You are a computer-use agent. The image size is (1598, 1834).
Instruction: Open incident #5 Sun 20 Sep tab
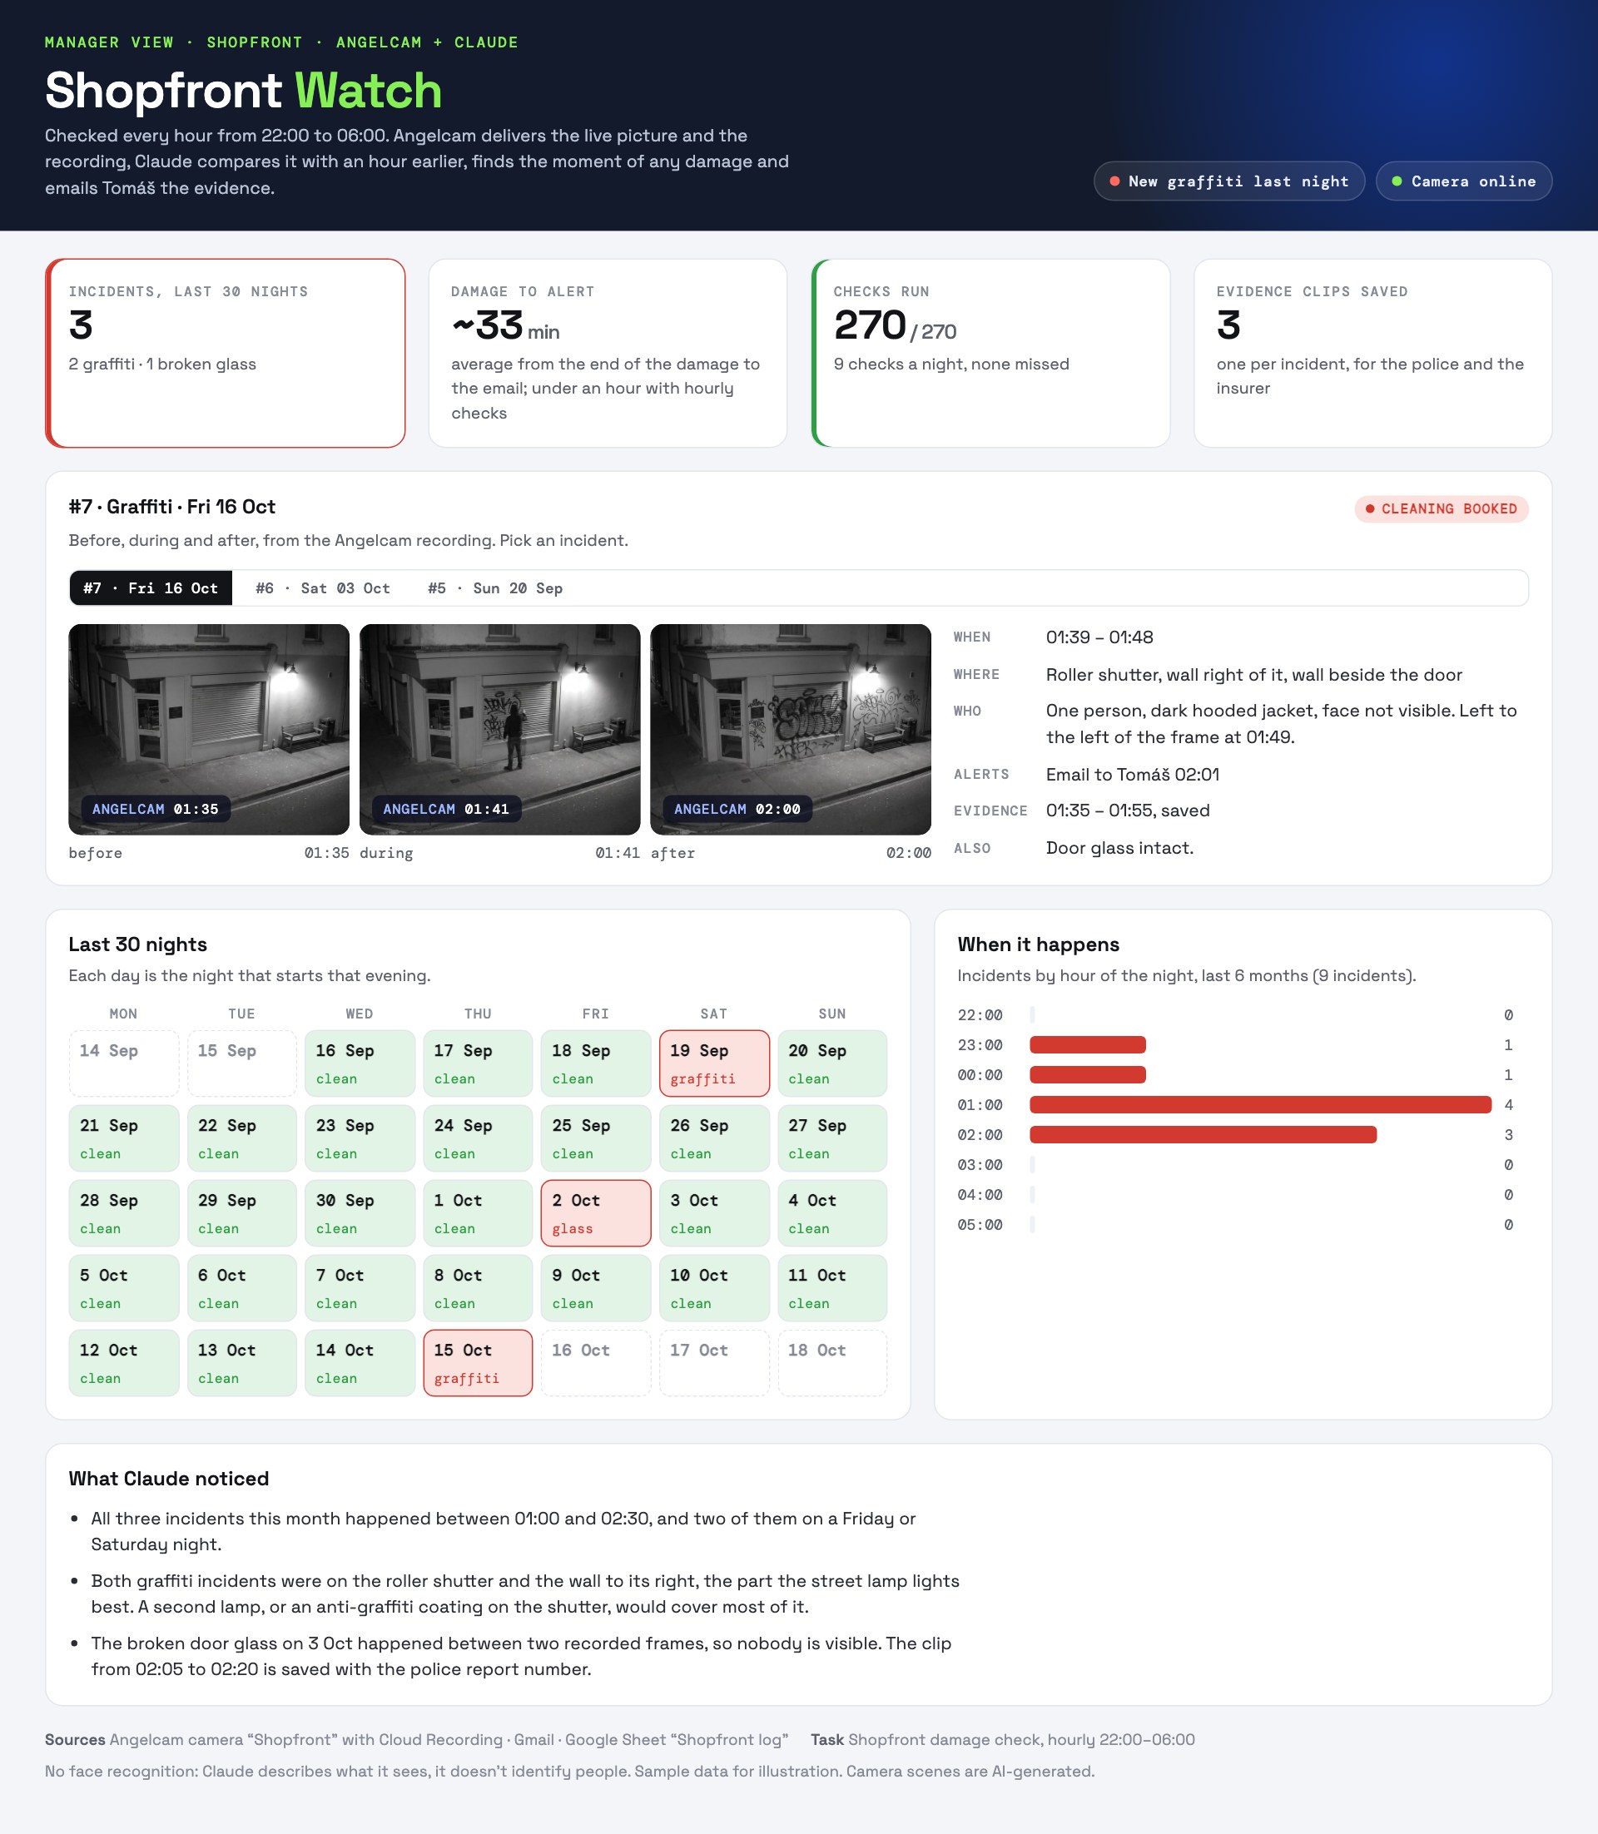pyautogui.click(x=495, y=588)
